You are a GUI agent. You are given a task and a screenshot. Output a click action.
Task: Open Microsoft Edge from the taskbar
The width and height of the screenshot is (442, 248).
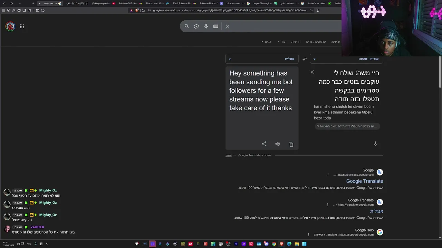(289, 244)
